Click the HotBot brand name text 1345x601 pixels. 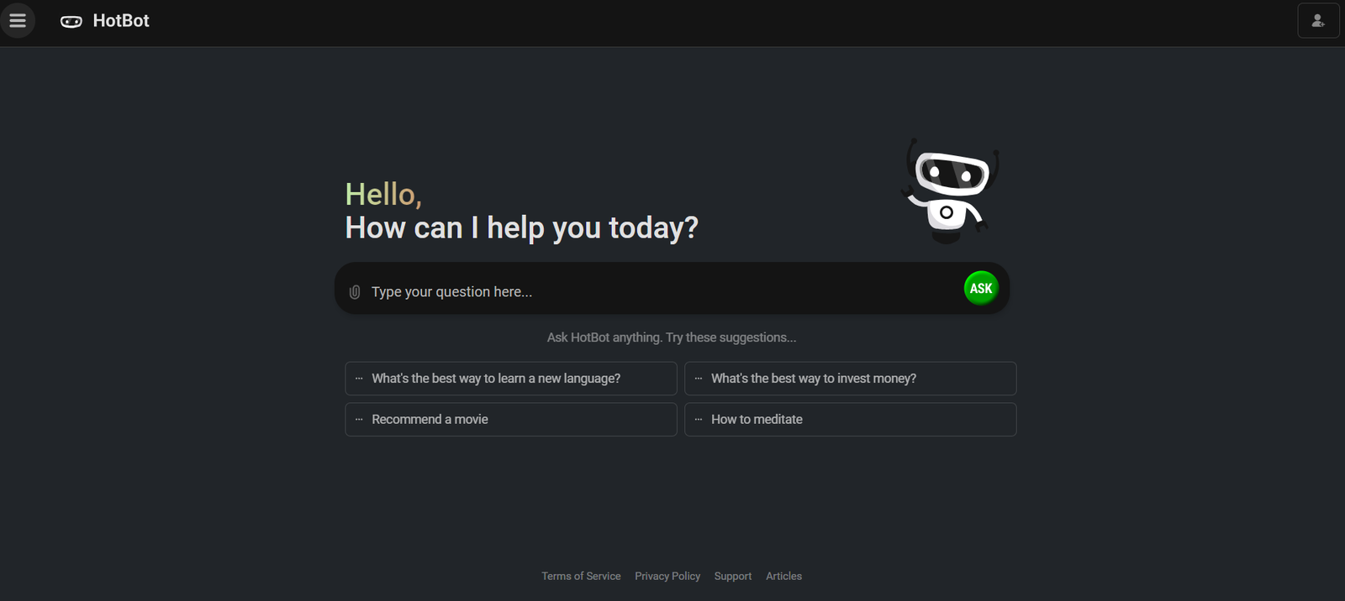point(121,21)
